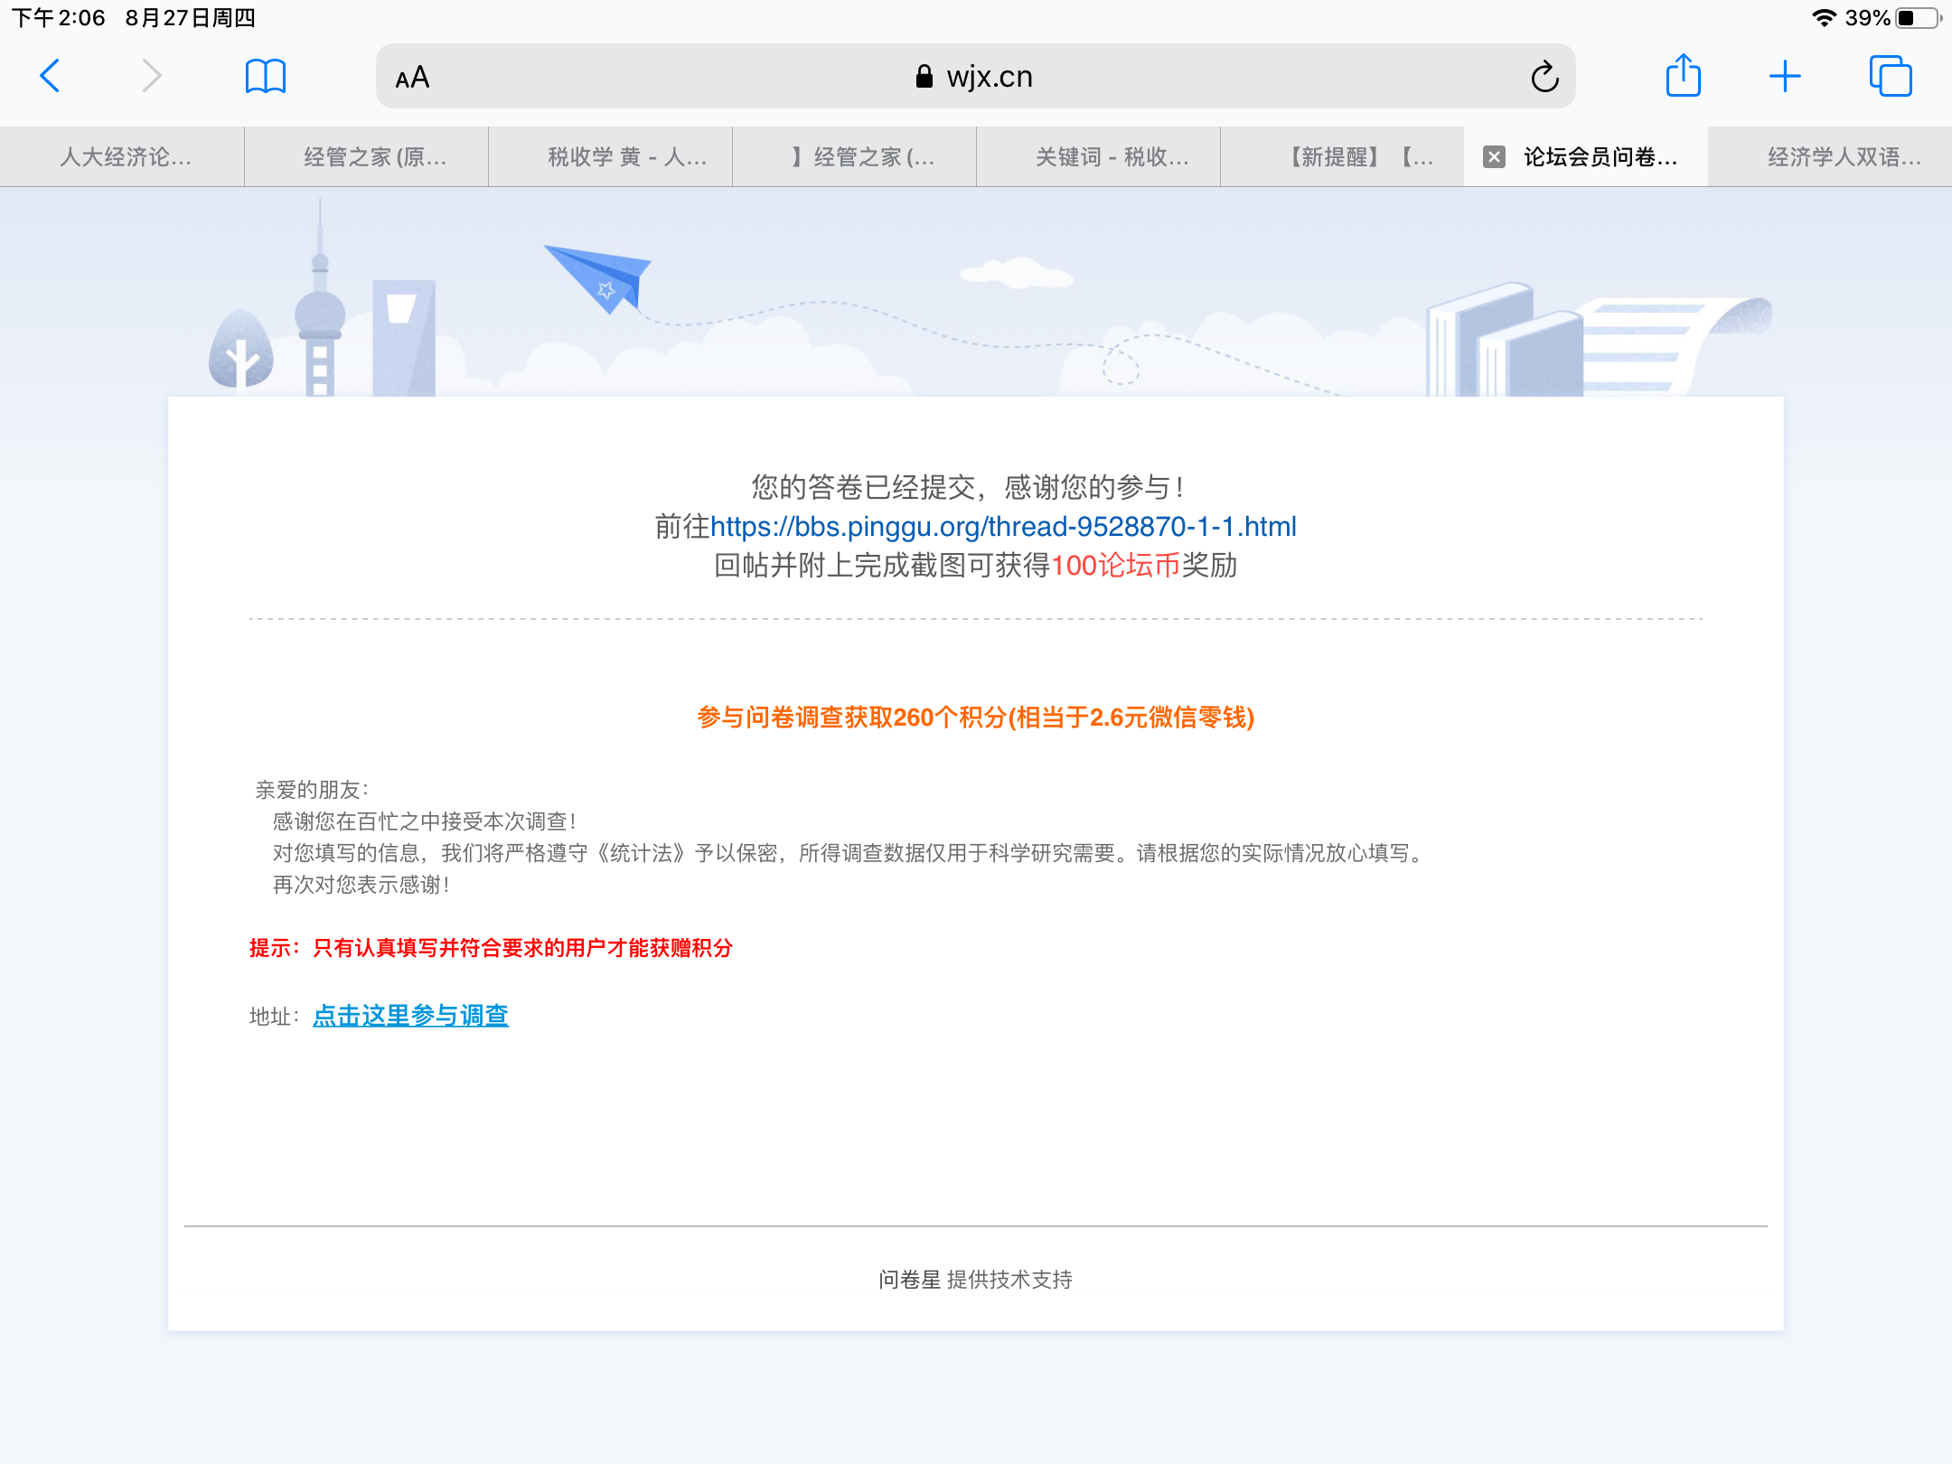Tap the battery status indicator
This screenshot has height=1464, width=1952.
click(x=1916, y=18)
